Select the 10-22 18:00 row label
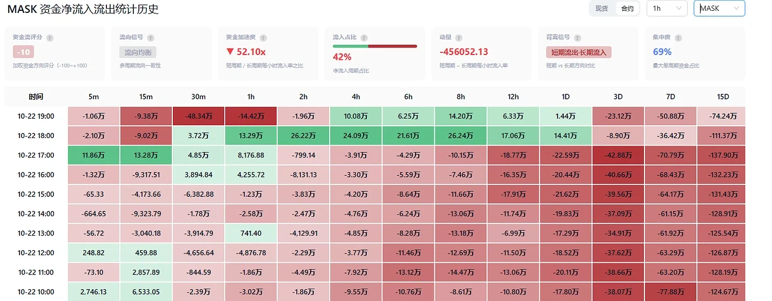 36,135
